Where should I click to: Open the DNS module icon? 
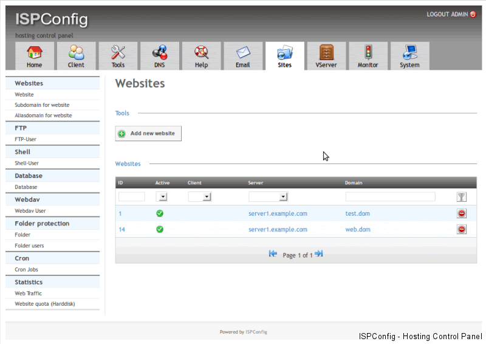(x=160, y=52)
